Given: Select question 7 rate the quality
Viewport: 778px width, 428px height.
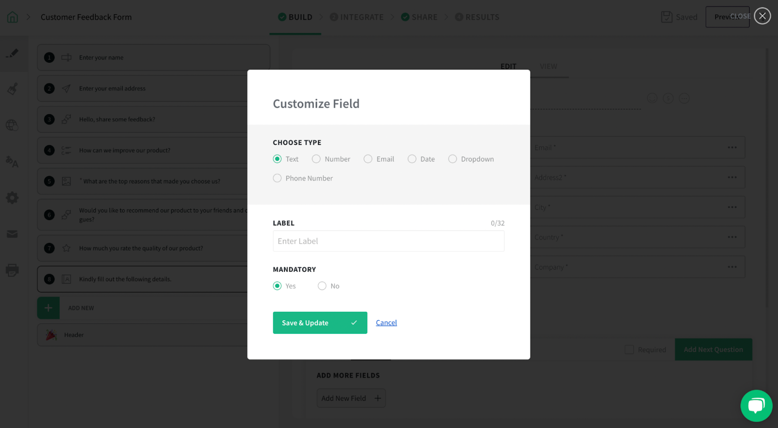Looking at the screenshot, I should pyautogui.click(x=154, y=248).
